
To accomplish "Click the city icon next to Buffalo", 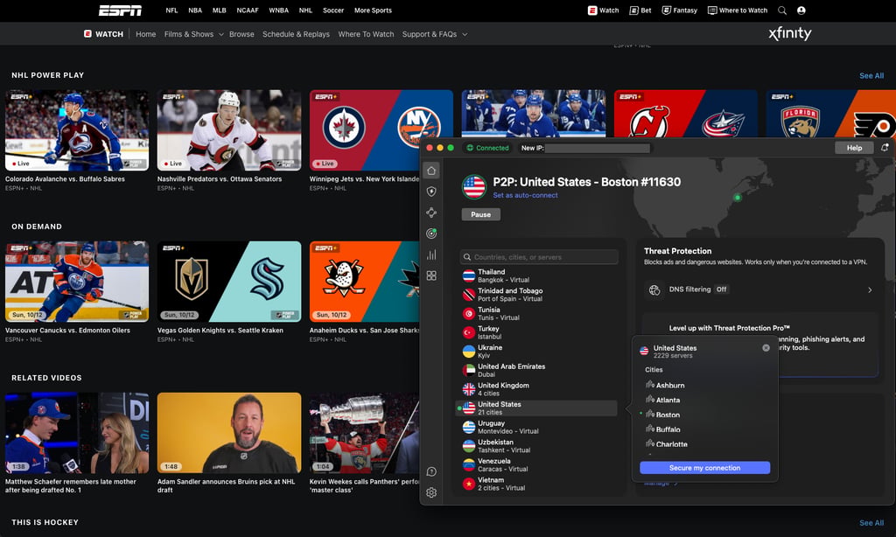I will point(650,429).
